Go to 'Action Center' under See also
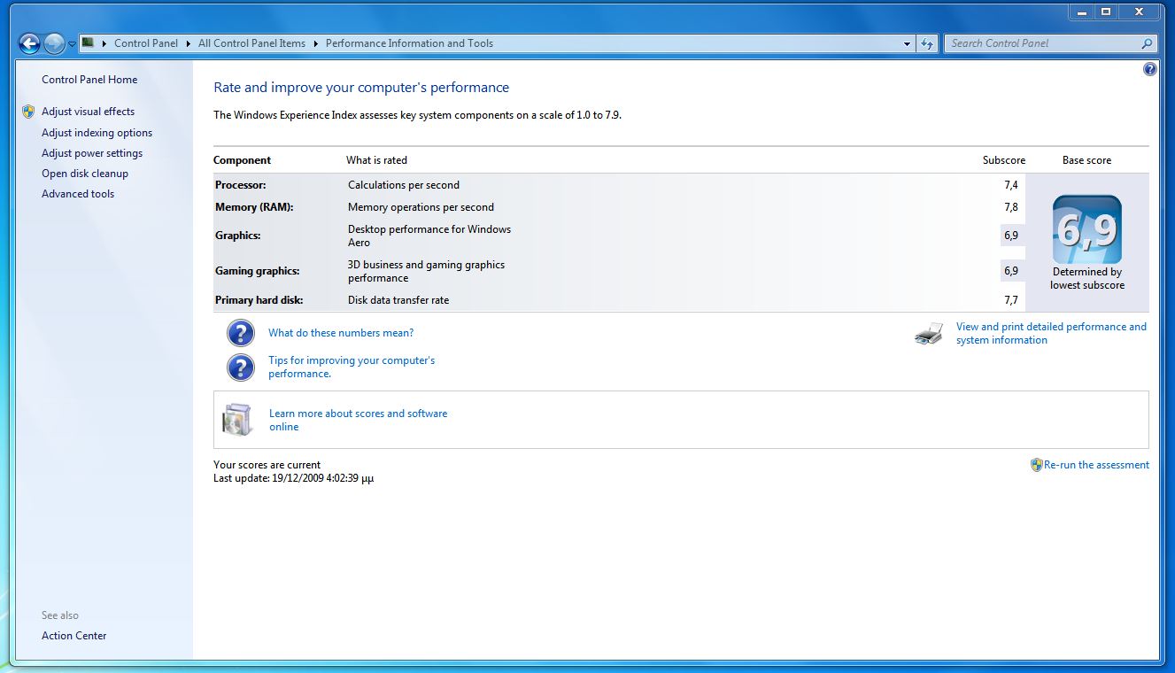The height and width of the screenshot is (673, 1175). 73,636
